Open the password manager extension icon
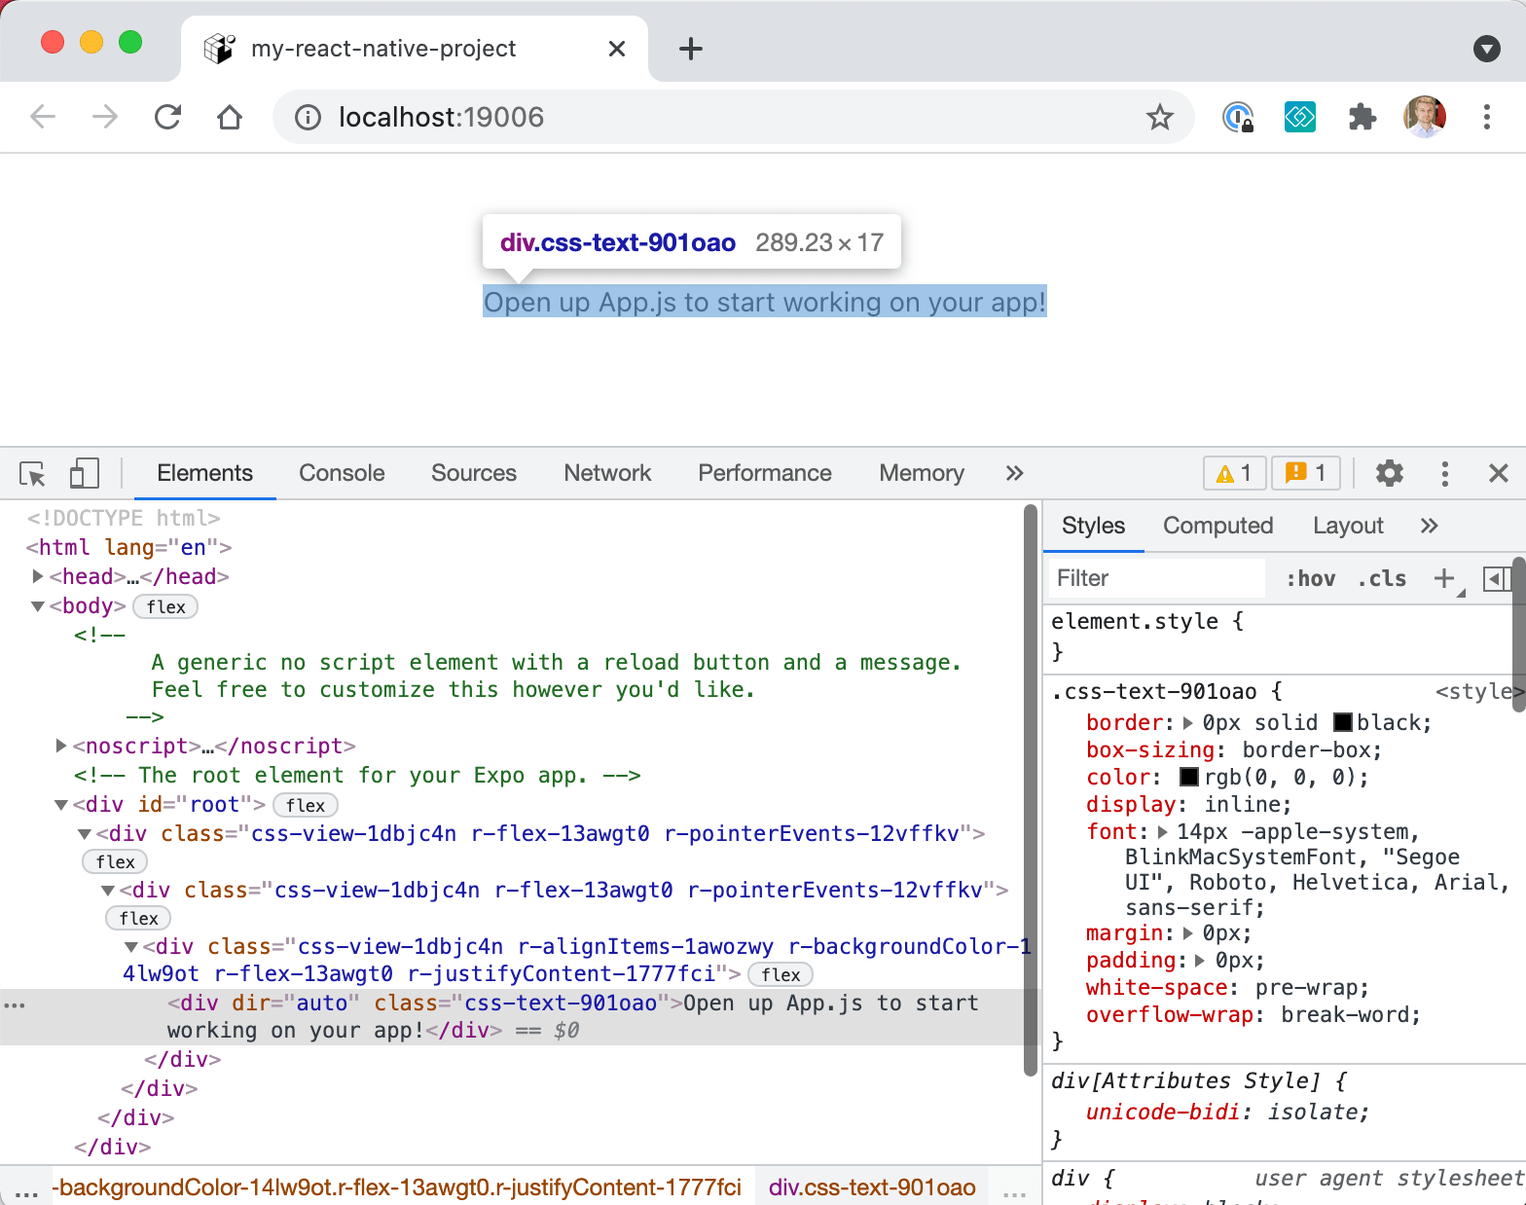 click(1238, 118)
